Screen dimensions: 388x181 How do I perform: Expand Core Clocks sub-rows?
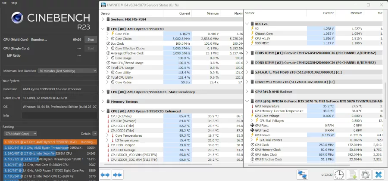pyautogui.click(x=108, y=39)
